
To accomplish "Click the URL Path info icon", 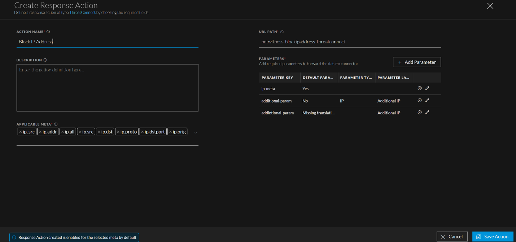I will [282, 32].
